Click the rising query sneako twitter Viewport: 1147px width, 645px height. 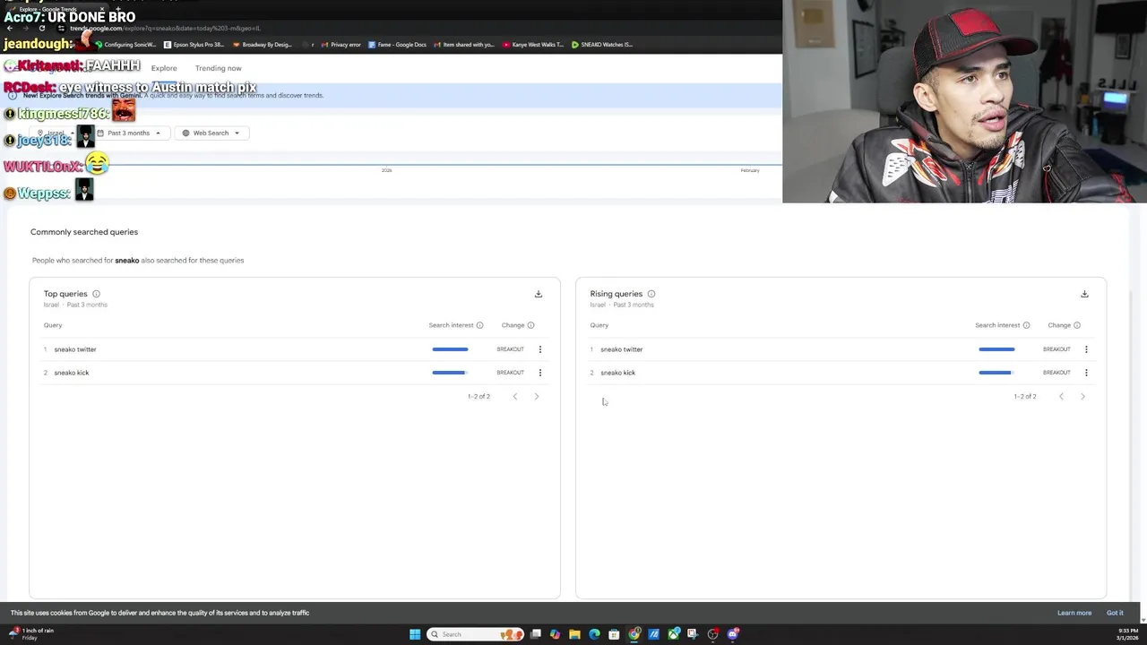pyautogui.click(x=622, y=349)
